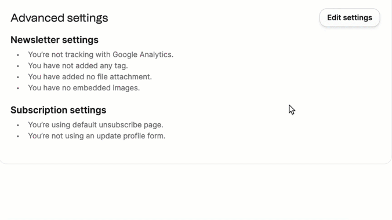Open the Edit settings button
The image size is (392, 220).
(x=350, y=18)
